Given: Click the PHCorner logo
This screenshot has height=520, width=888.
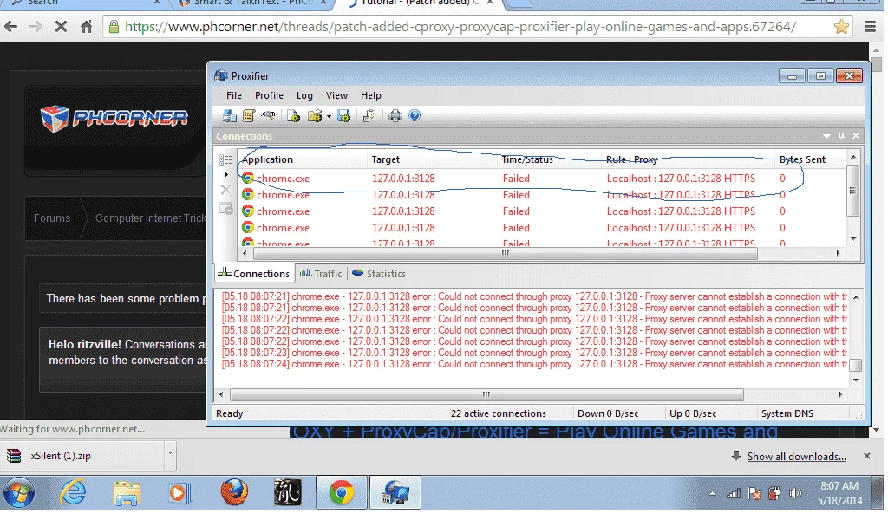Looking at the screenshot, I should tap(115, 119).
